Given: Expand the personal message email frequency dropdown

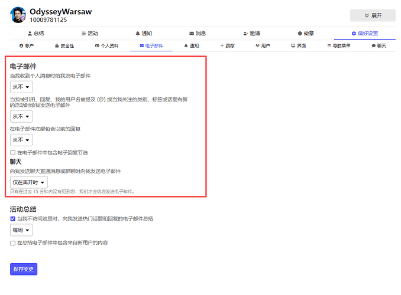Looking at the screenshot, I should tap(21, 87).
